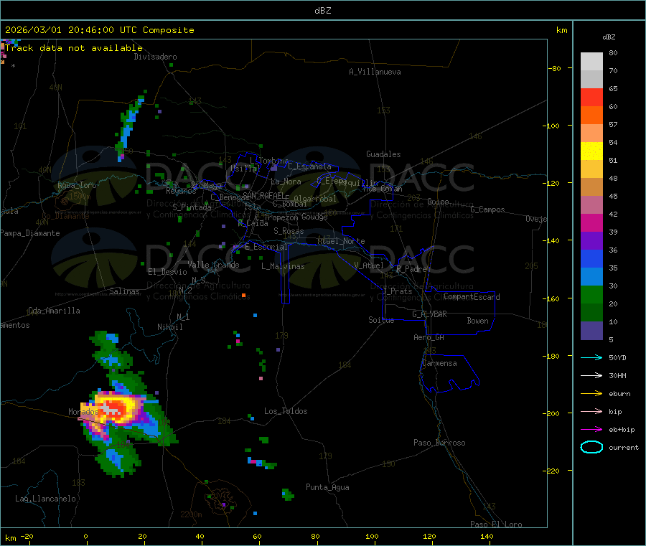Click the 'G_ALVEAR' map label
The image size is (646, 546).
coord(429,314)
